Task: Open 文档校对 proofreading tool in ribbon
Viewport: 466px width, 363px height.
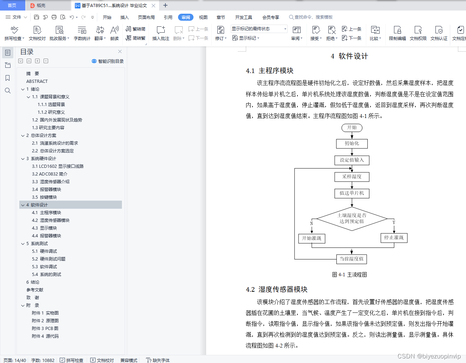Action: pyautogui.click(x=37, y=33)
